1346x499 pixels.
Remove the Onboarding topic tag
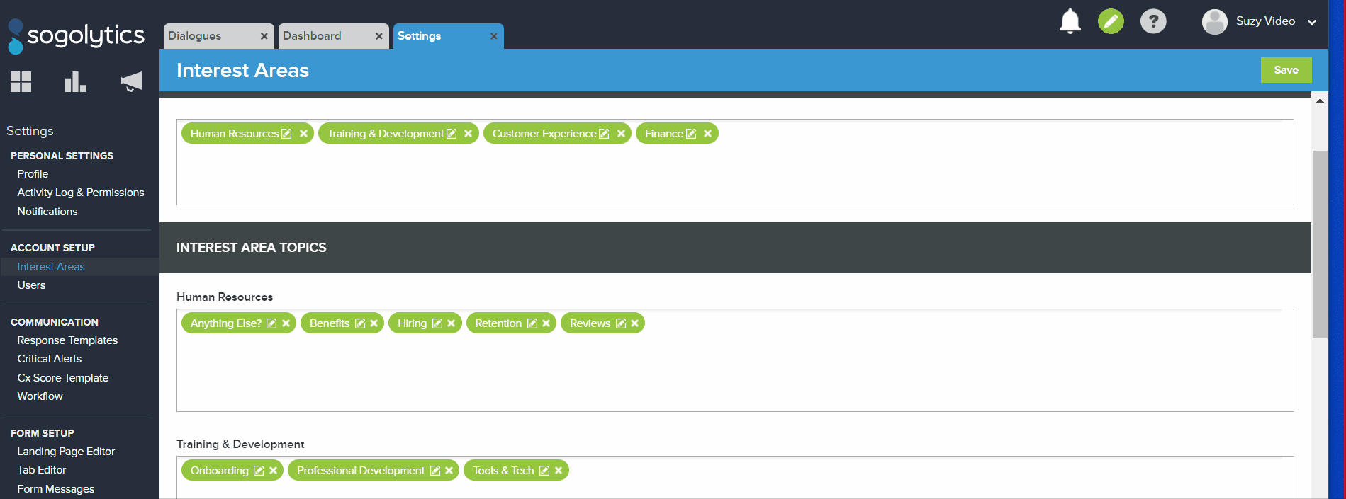tap(273, 471)
